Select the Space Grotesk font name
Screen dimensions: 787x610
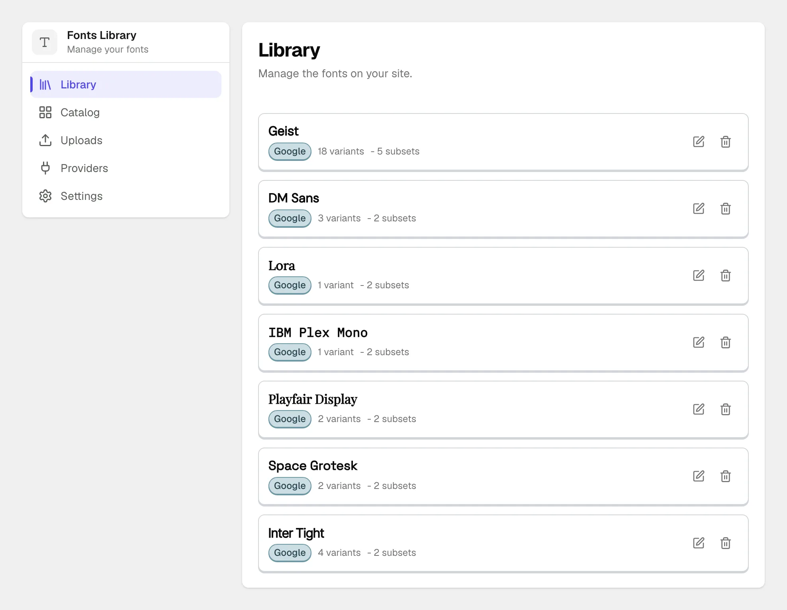[313, 466]
